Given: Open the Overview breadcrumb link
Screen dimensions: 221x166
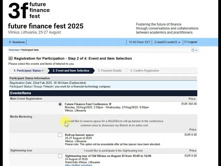Looking at the screenshot, I should pyautogui.click(x=14, y=50).
